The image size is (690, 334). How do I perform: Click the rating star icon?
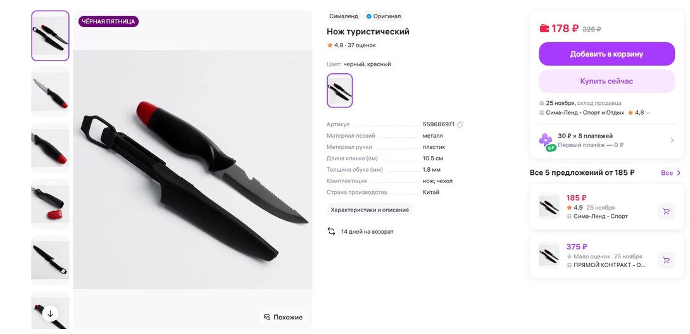coord(330,45)
